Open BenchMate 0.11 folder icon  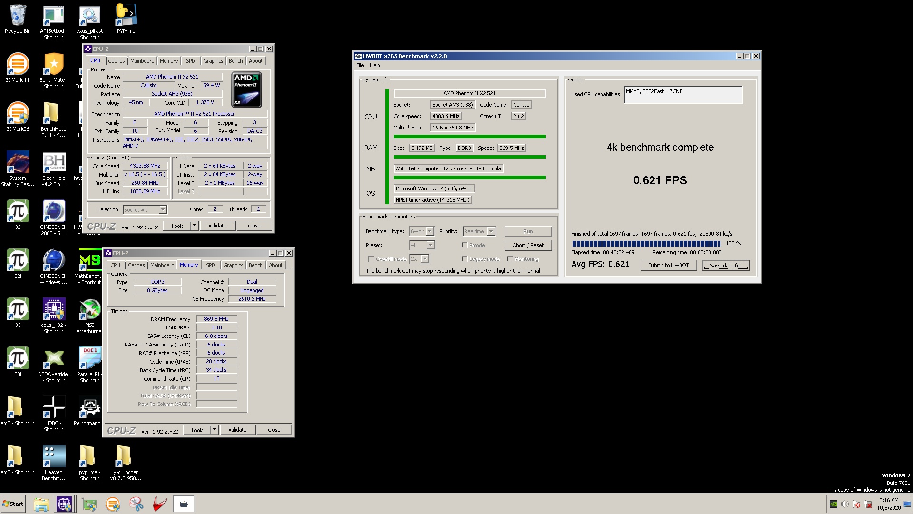53,119
